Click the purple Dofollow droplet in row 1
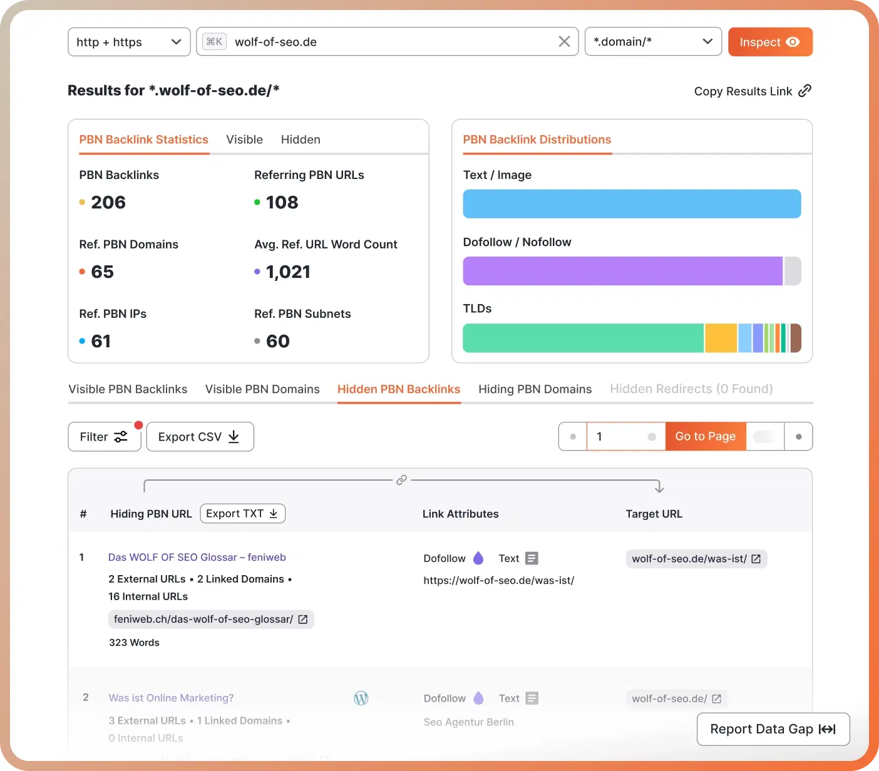Screen dimensions: 879x771 pyautogui.click(x=478, y=558)
